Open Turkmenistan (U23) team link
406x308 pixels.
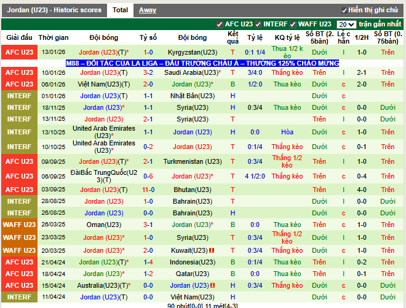(193, 161)
